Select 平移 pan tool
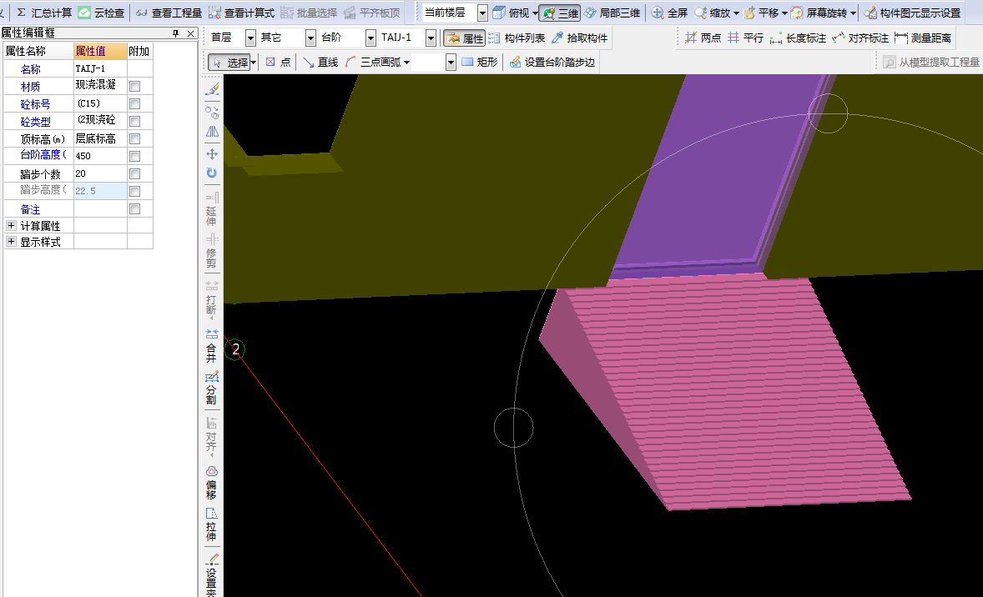The width and height of the screenshot is (983, 597). tap(761, 13)
